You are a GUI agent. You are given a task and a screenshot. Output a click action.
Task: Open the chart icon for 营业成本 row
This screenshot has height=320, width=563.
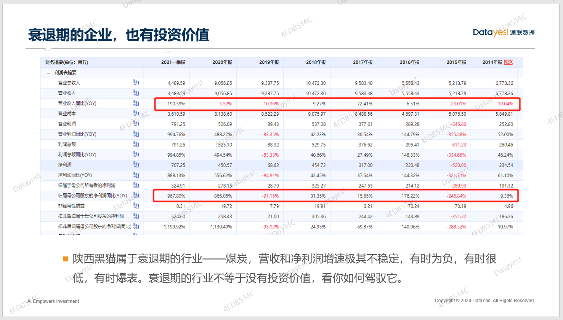pos(136,113)
